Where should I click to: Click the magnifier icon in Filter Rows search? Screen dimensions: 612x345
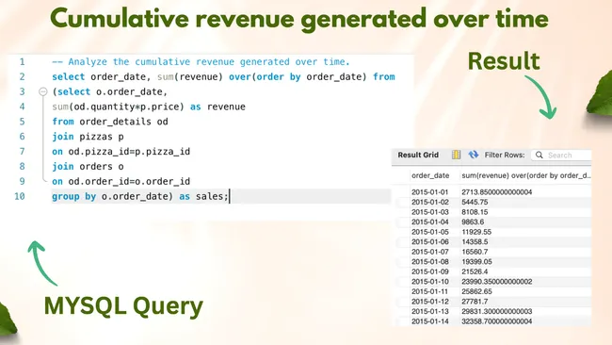click(x=539, y=156)
